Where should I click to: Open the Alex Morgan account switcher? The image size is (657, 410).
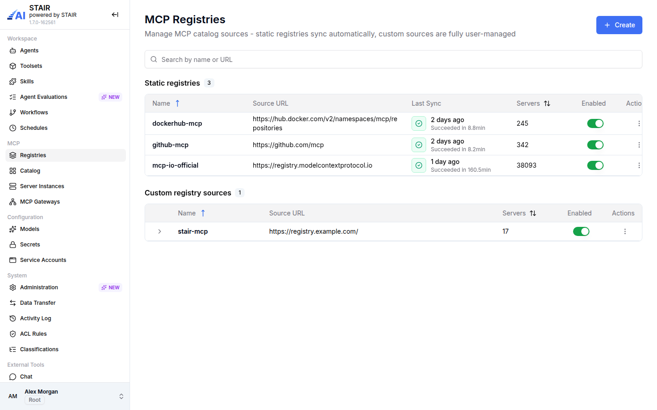tap(121, 396)
